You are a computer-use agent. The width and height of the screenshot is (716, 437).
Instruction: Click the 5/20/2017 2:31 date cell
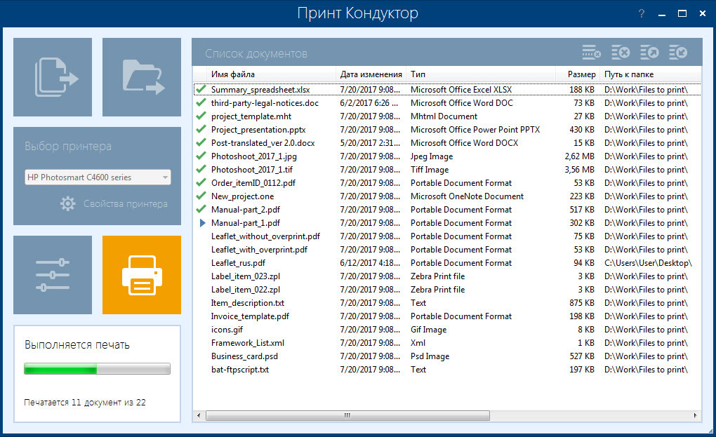tap(370, 143)
